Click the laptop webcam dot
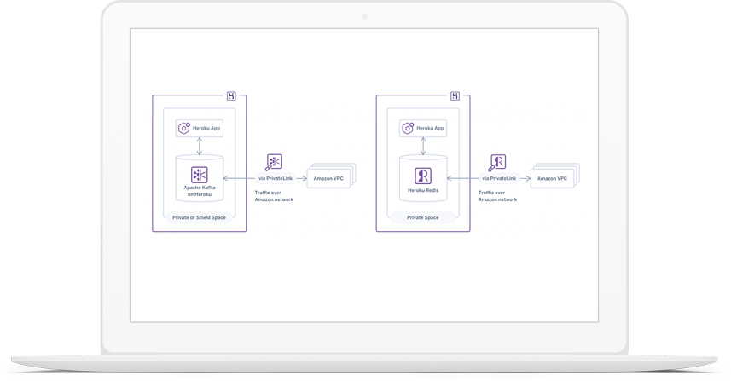 click(364, 17)
